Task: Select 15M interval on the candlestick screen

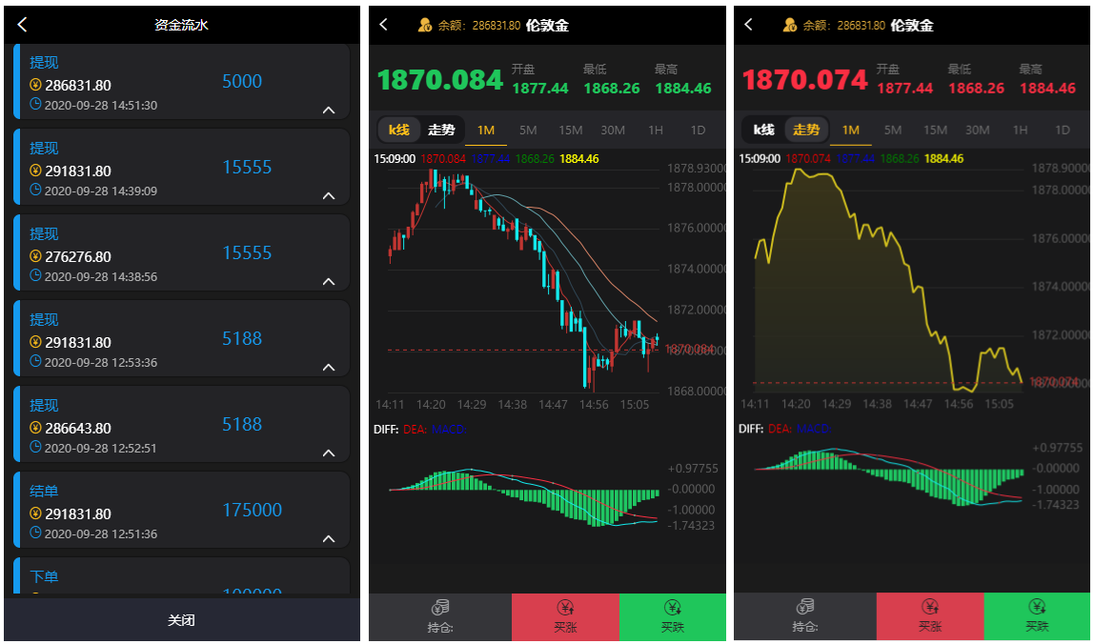Action: 571,131
